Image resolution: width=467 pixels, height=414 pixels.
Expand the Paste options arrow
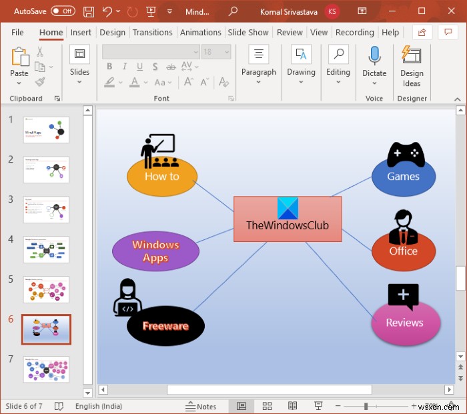pyautogui.click(x=19, y=83)
